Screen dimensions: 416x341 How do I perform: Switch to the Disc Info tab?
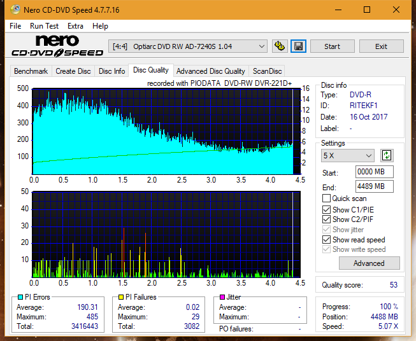tap(111, 71)
